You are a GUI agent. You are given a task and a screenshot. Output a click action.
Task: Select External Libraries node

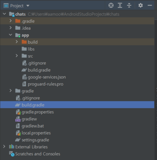31,147
